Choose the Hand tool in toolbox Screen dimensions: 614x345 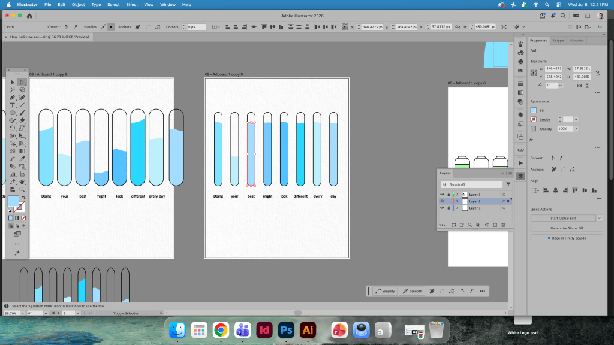coord(22,182)
